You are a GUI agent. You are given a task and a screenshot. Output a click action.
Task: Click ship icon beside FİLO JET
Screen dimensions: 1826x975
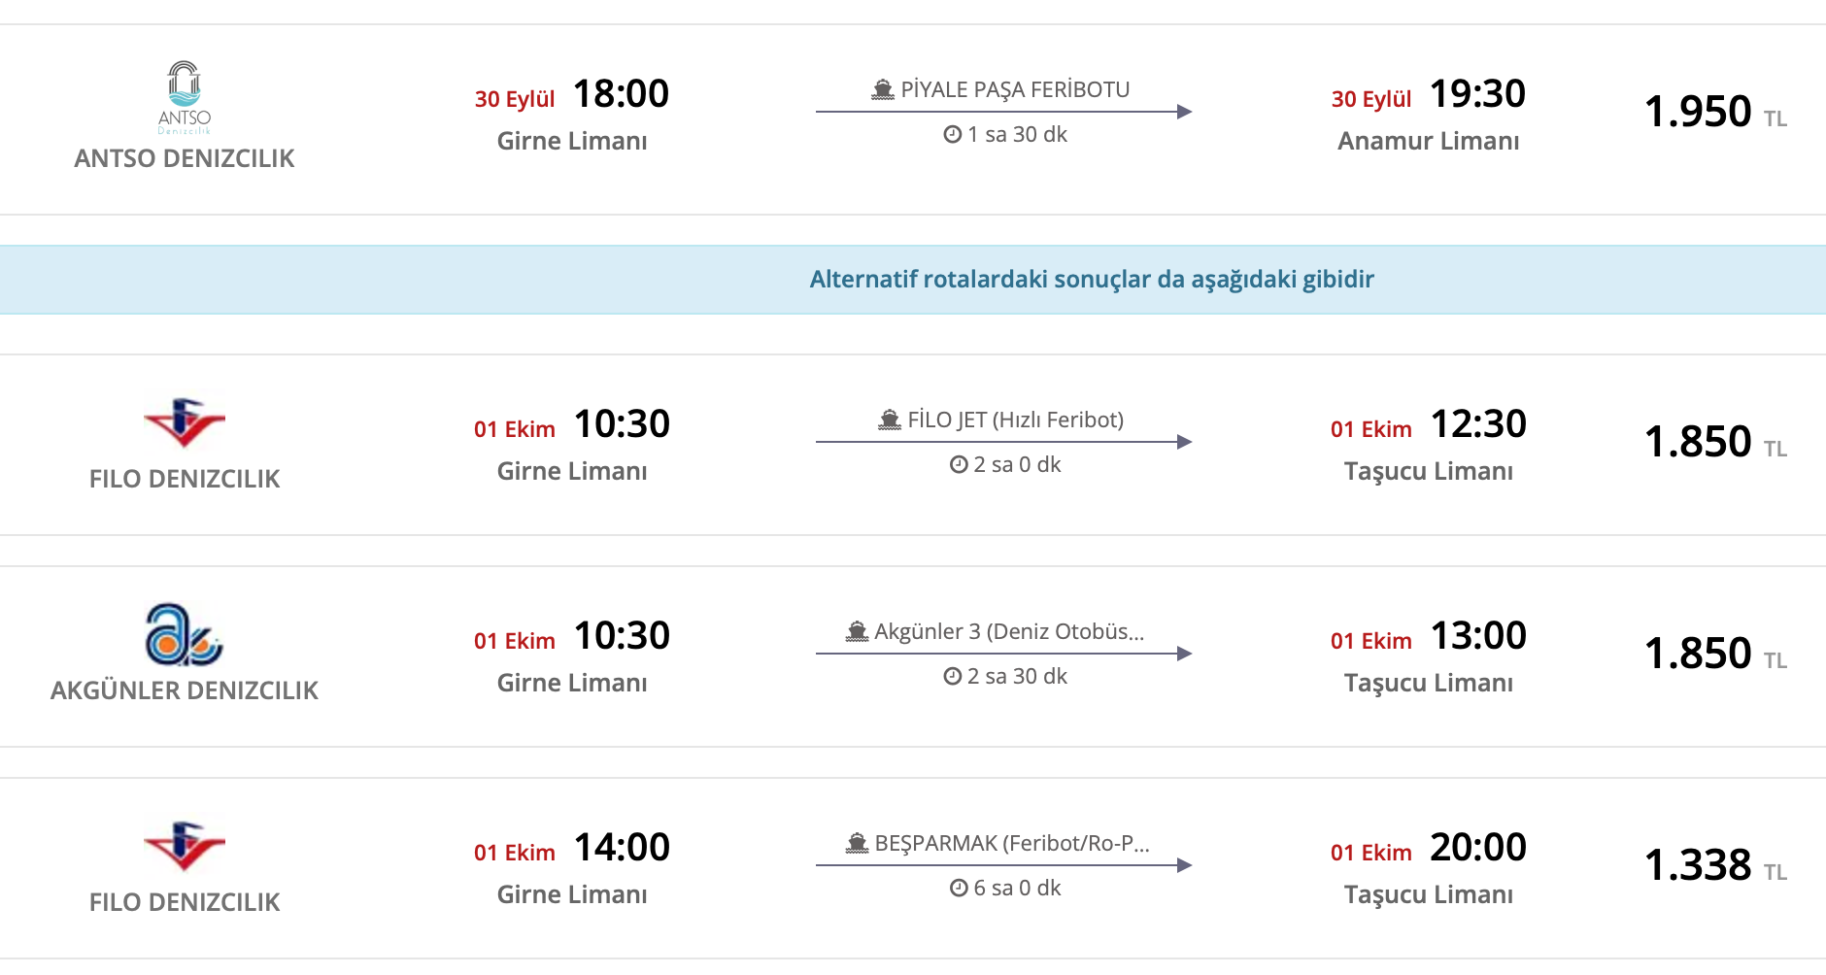click(x=889, y=420)
